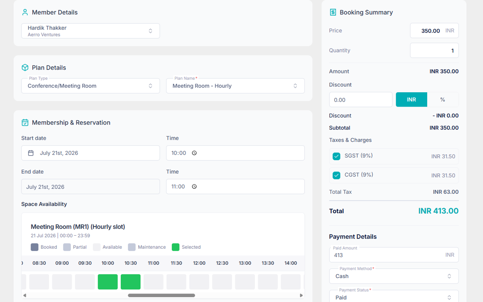Click the horizontal timeline scrollbar thumb

click(161, 295)
